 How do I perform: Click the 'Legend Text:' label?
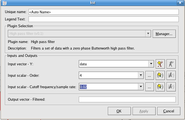coord(15,19)
